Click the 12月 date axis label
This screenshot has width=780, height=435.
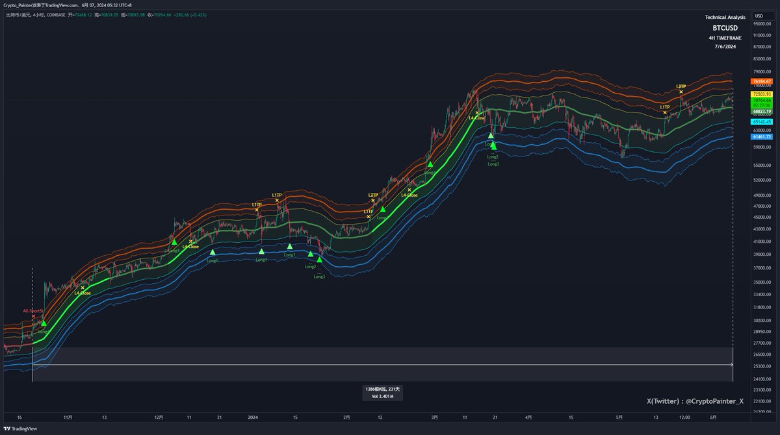click(159, 417)
